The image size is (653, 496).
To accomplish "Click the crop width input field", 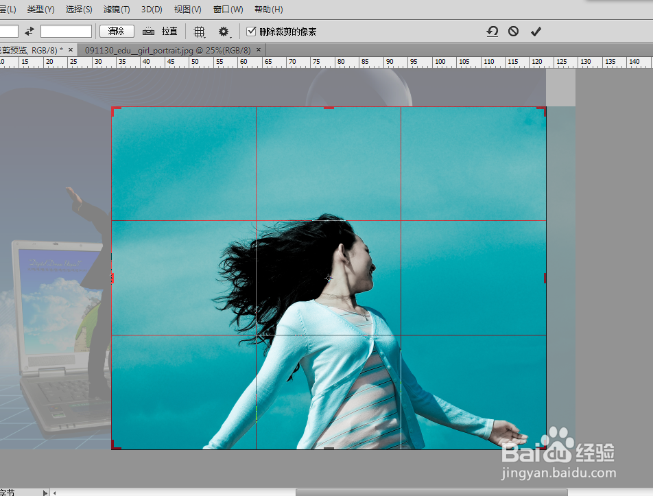I will pos(9,32).
